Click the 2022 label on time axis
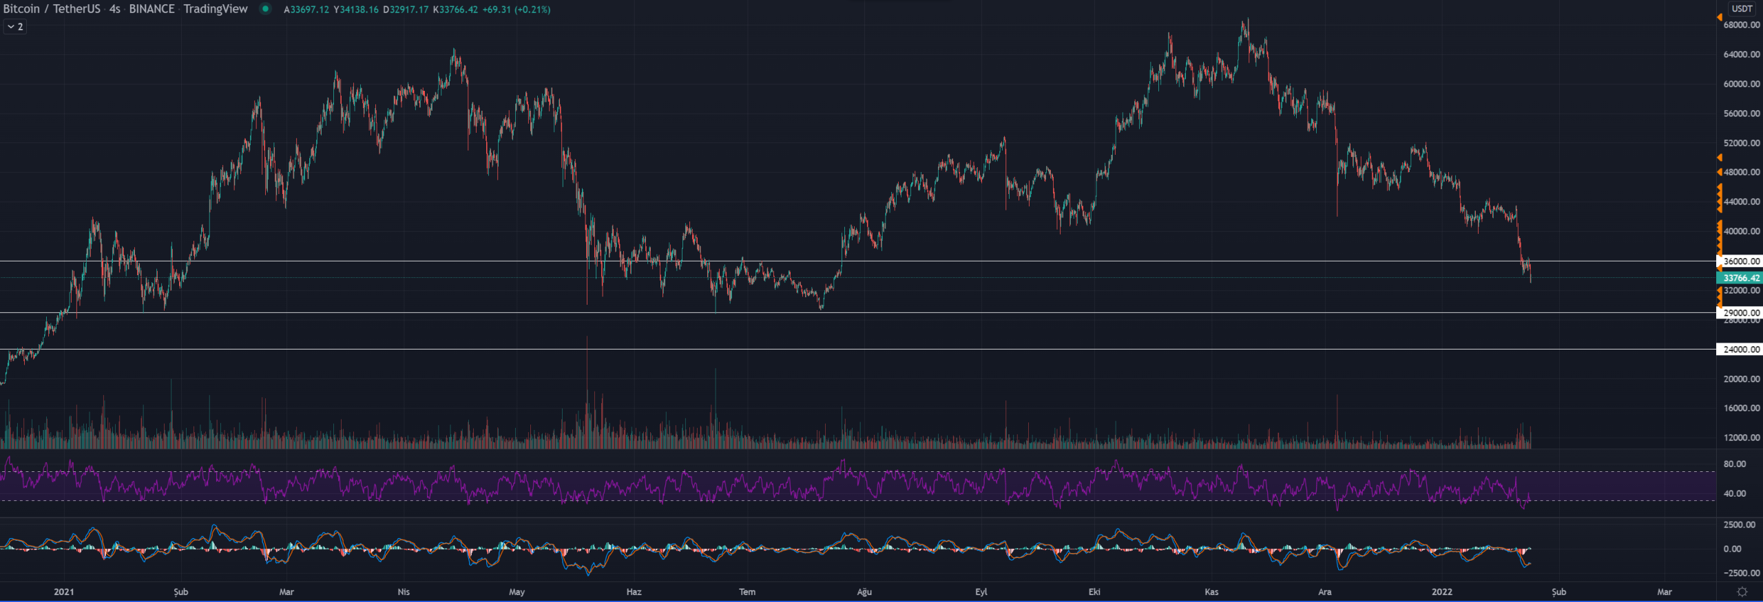The height and width of the screenshot is (602, 1763). (x=1441, y=592)
